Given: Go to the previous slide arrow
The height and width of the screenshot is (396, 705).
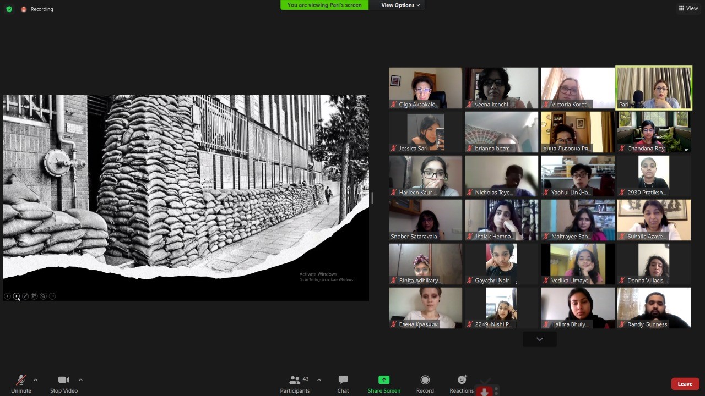Looking at the screenshot, I should 7,296.
